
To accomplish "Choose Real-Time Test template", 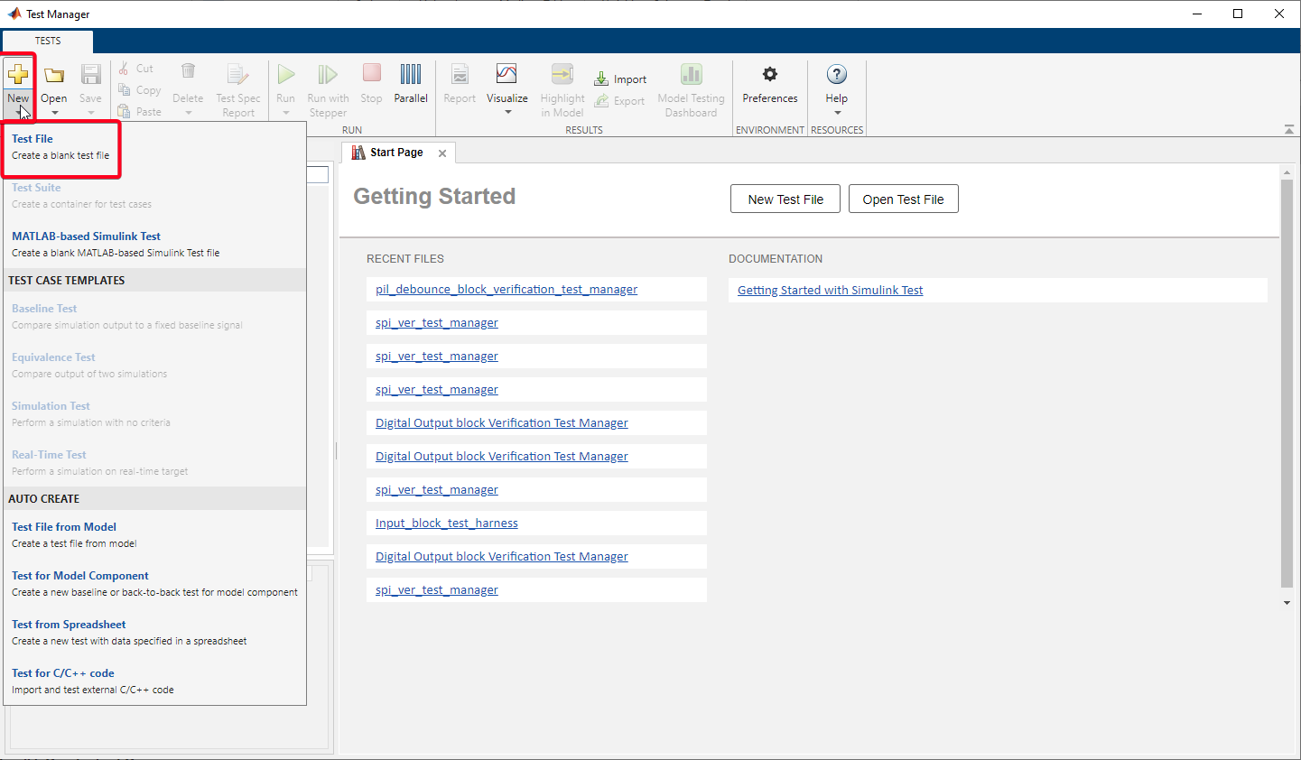I will tap(155, 463).
